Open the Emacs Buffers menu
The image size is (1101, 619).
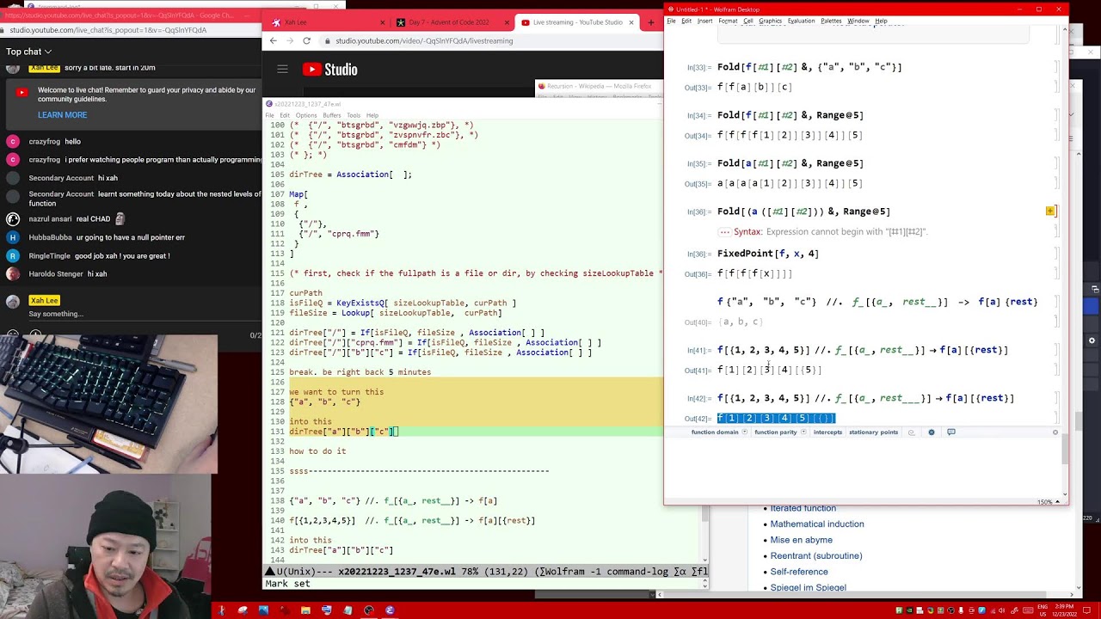coord(332,115)
